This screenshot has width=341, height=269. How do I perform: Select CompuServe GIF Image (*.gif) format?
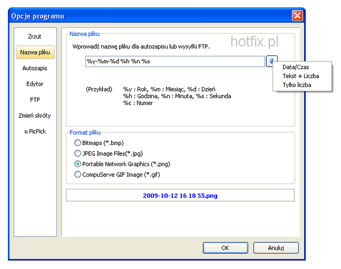78,175
